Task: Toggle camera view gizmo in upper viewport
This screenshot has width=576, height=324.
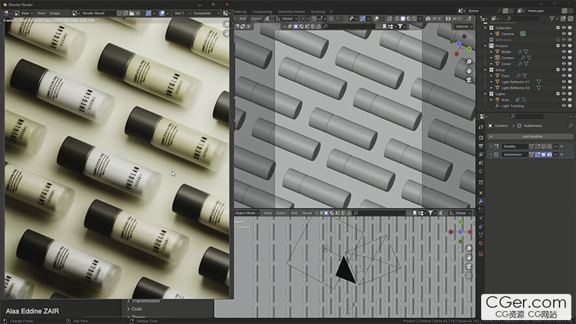Action: coord(469,80)
